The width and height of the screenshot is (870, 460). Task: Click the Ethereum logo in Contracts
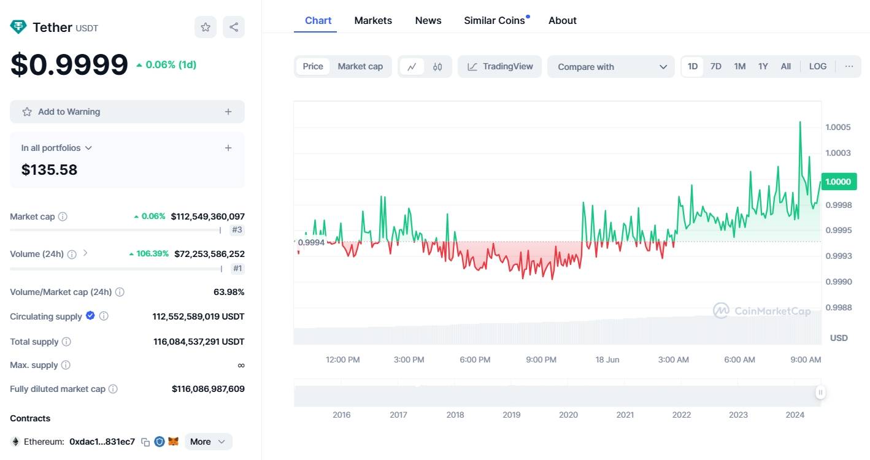tap(15, 442)
